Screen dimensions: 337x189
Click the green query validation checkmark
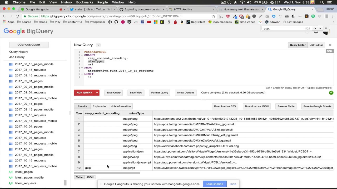pyautogui.click(x=331, y=93)
